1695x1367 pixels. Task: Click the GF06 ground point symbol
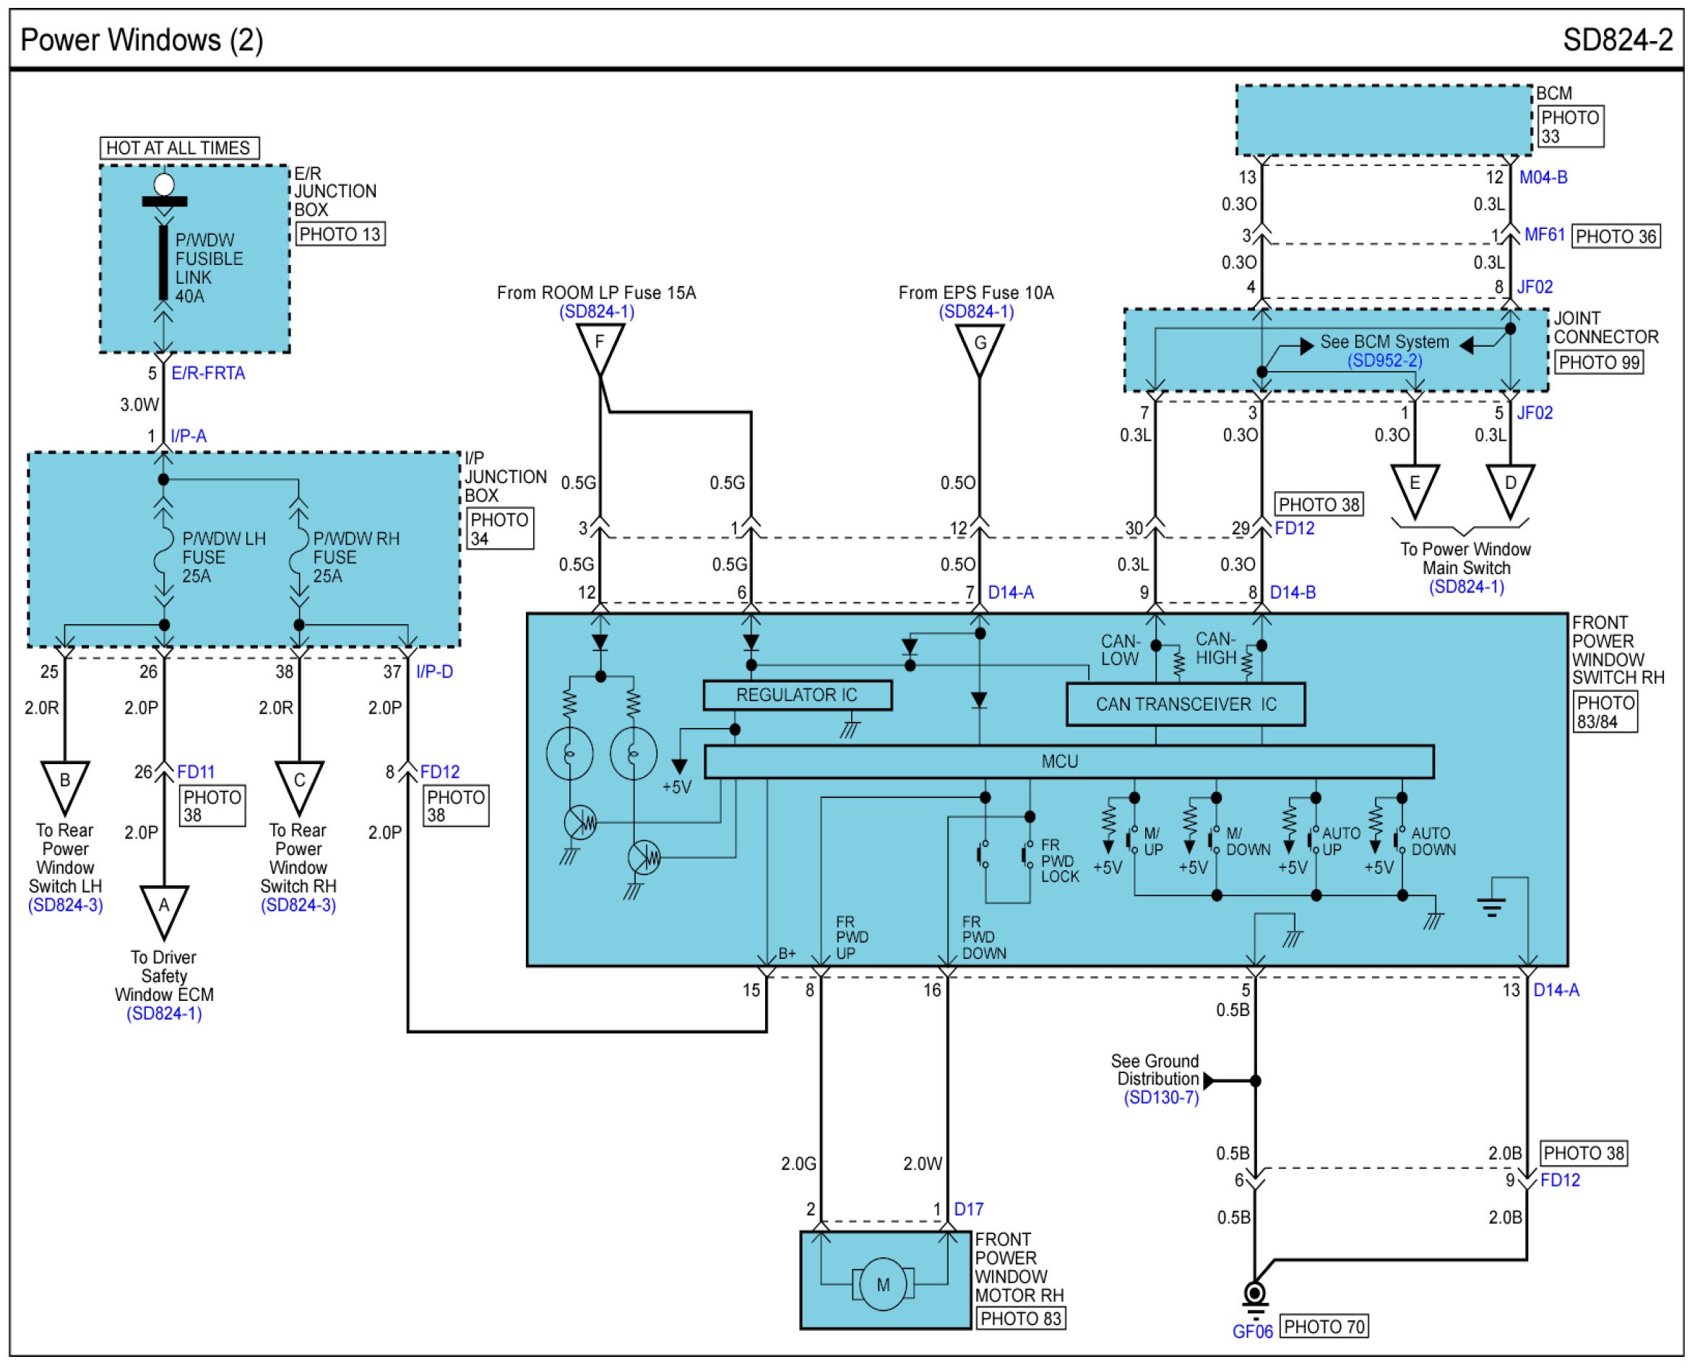(1255, 1293)
